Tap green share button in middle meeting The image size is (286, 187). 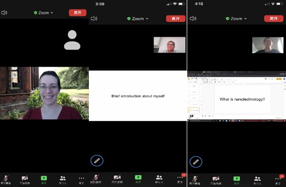click(138, 179)
